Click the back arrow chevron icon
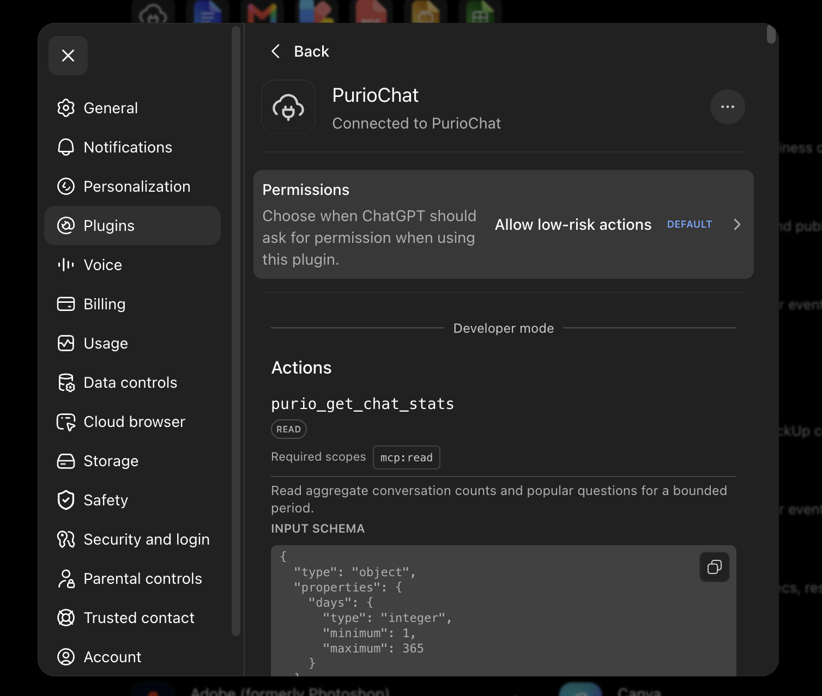 [276, 51]
